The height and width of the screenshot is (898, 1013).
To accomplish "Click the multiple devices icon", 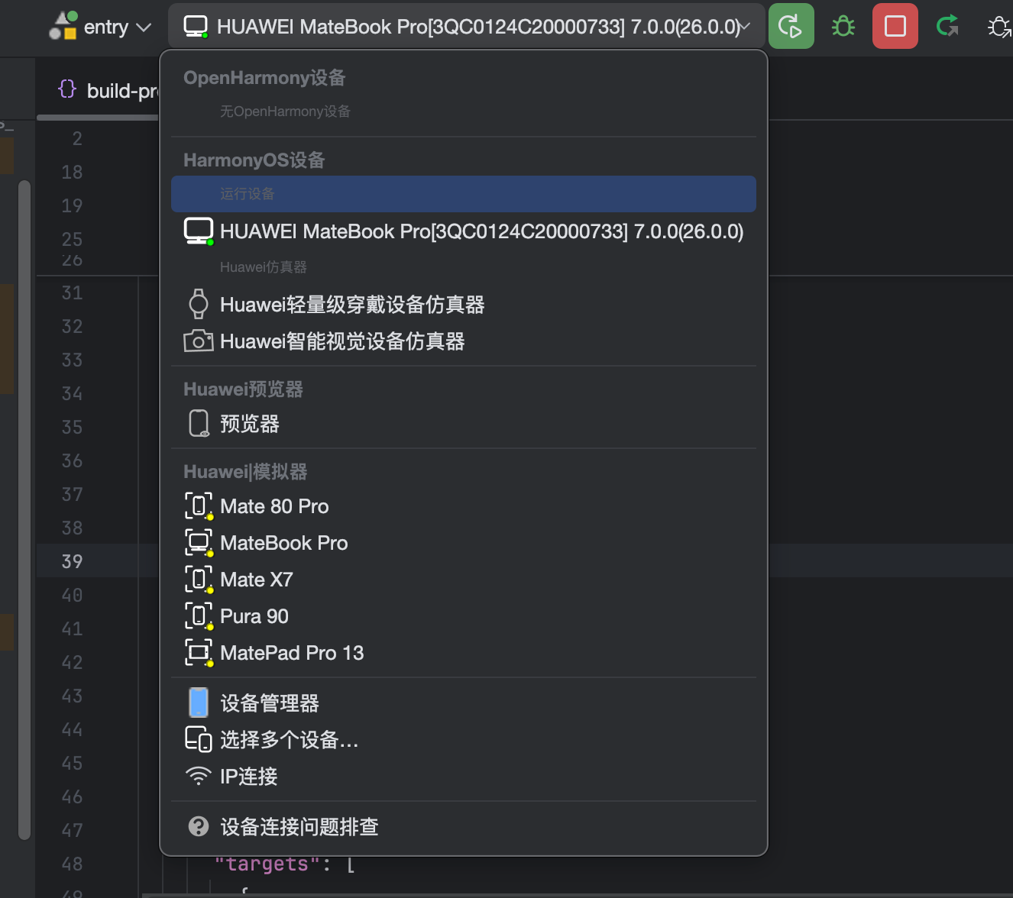I will click(x=199, y=739).
